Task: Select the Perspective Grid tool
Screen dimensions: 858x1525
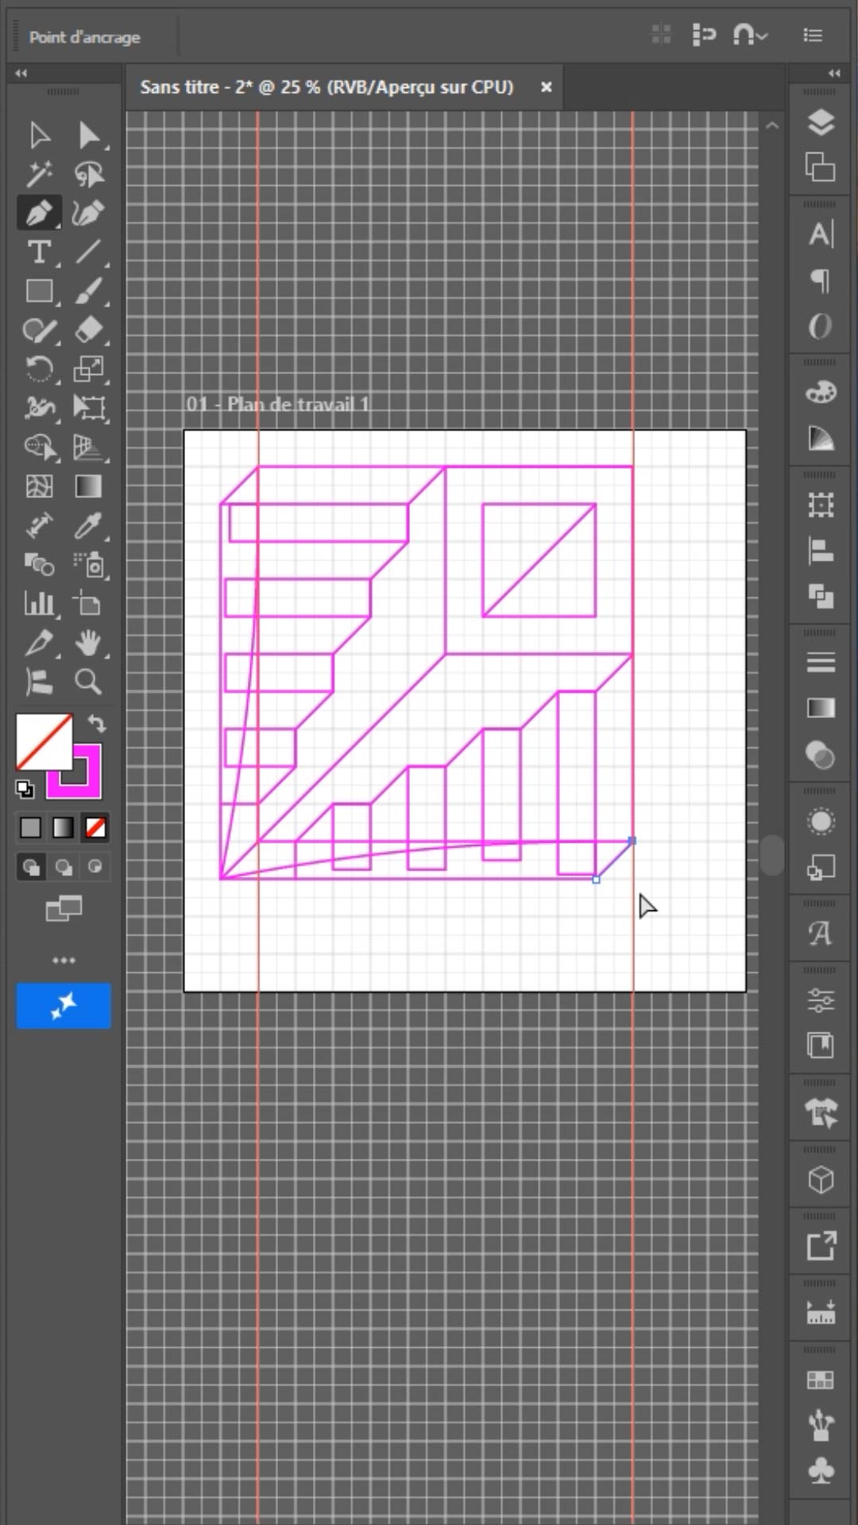Action: point(88,447)
